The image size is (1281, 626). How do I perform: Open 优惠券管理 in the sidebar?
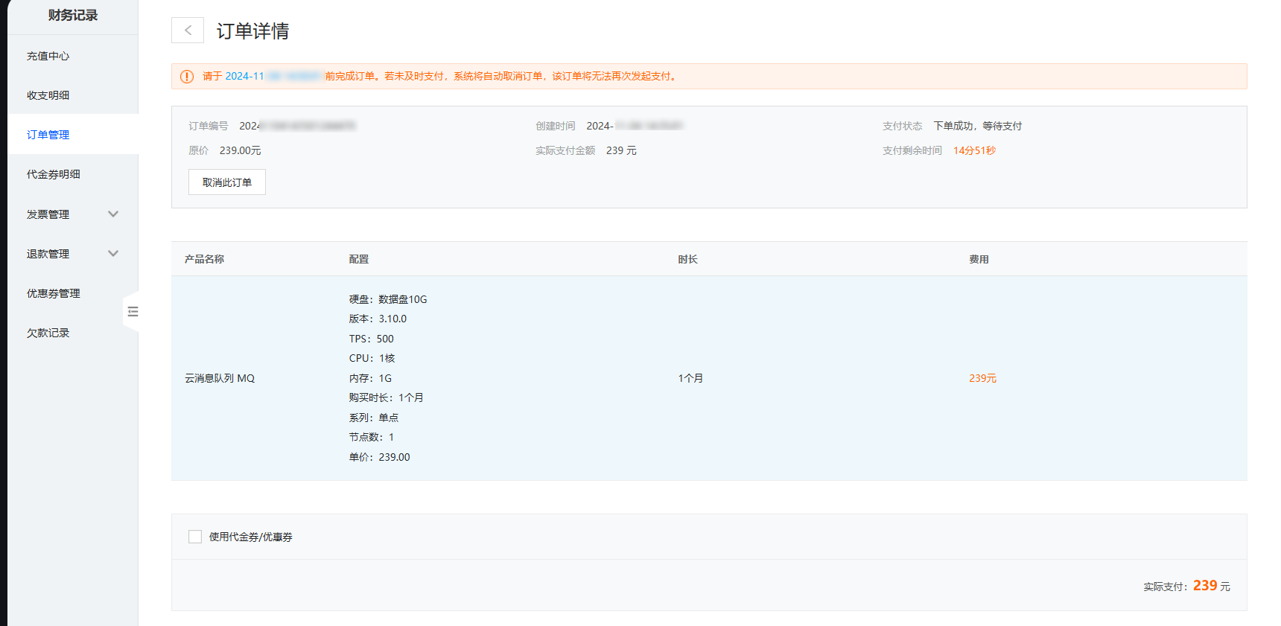[x=54, y=293]
